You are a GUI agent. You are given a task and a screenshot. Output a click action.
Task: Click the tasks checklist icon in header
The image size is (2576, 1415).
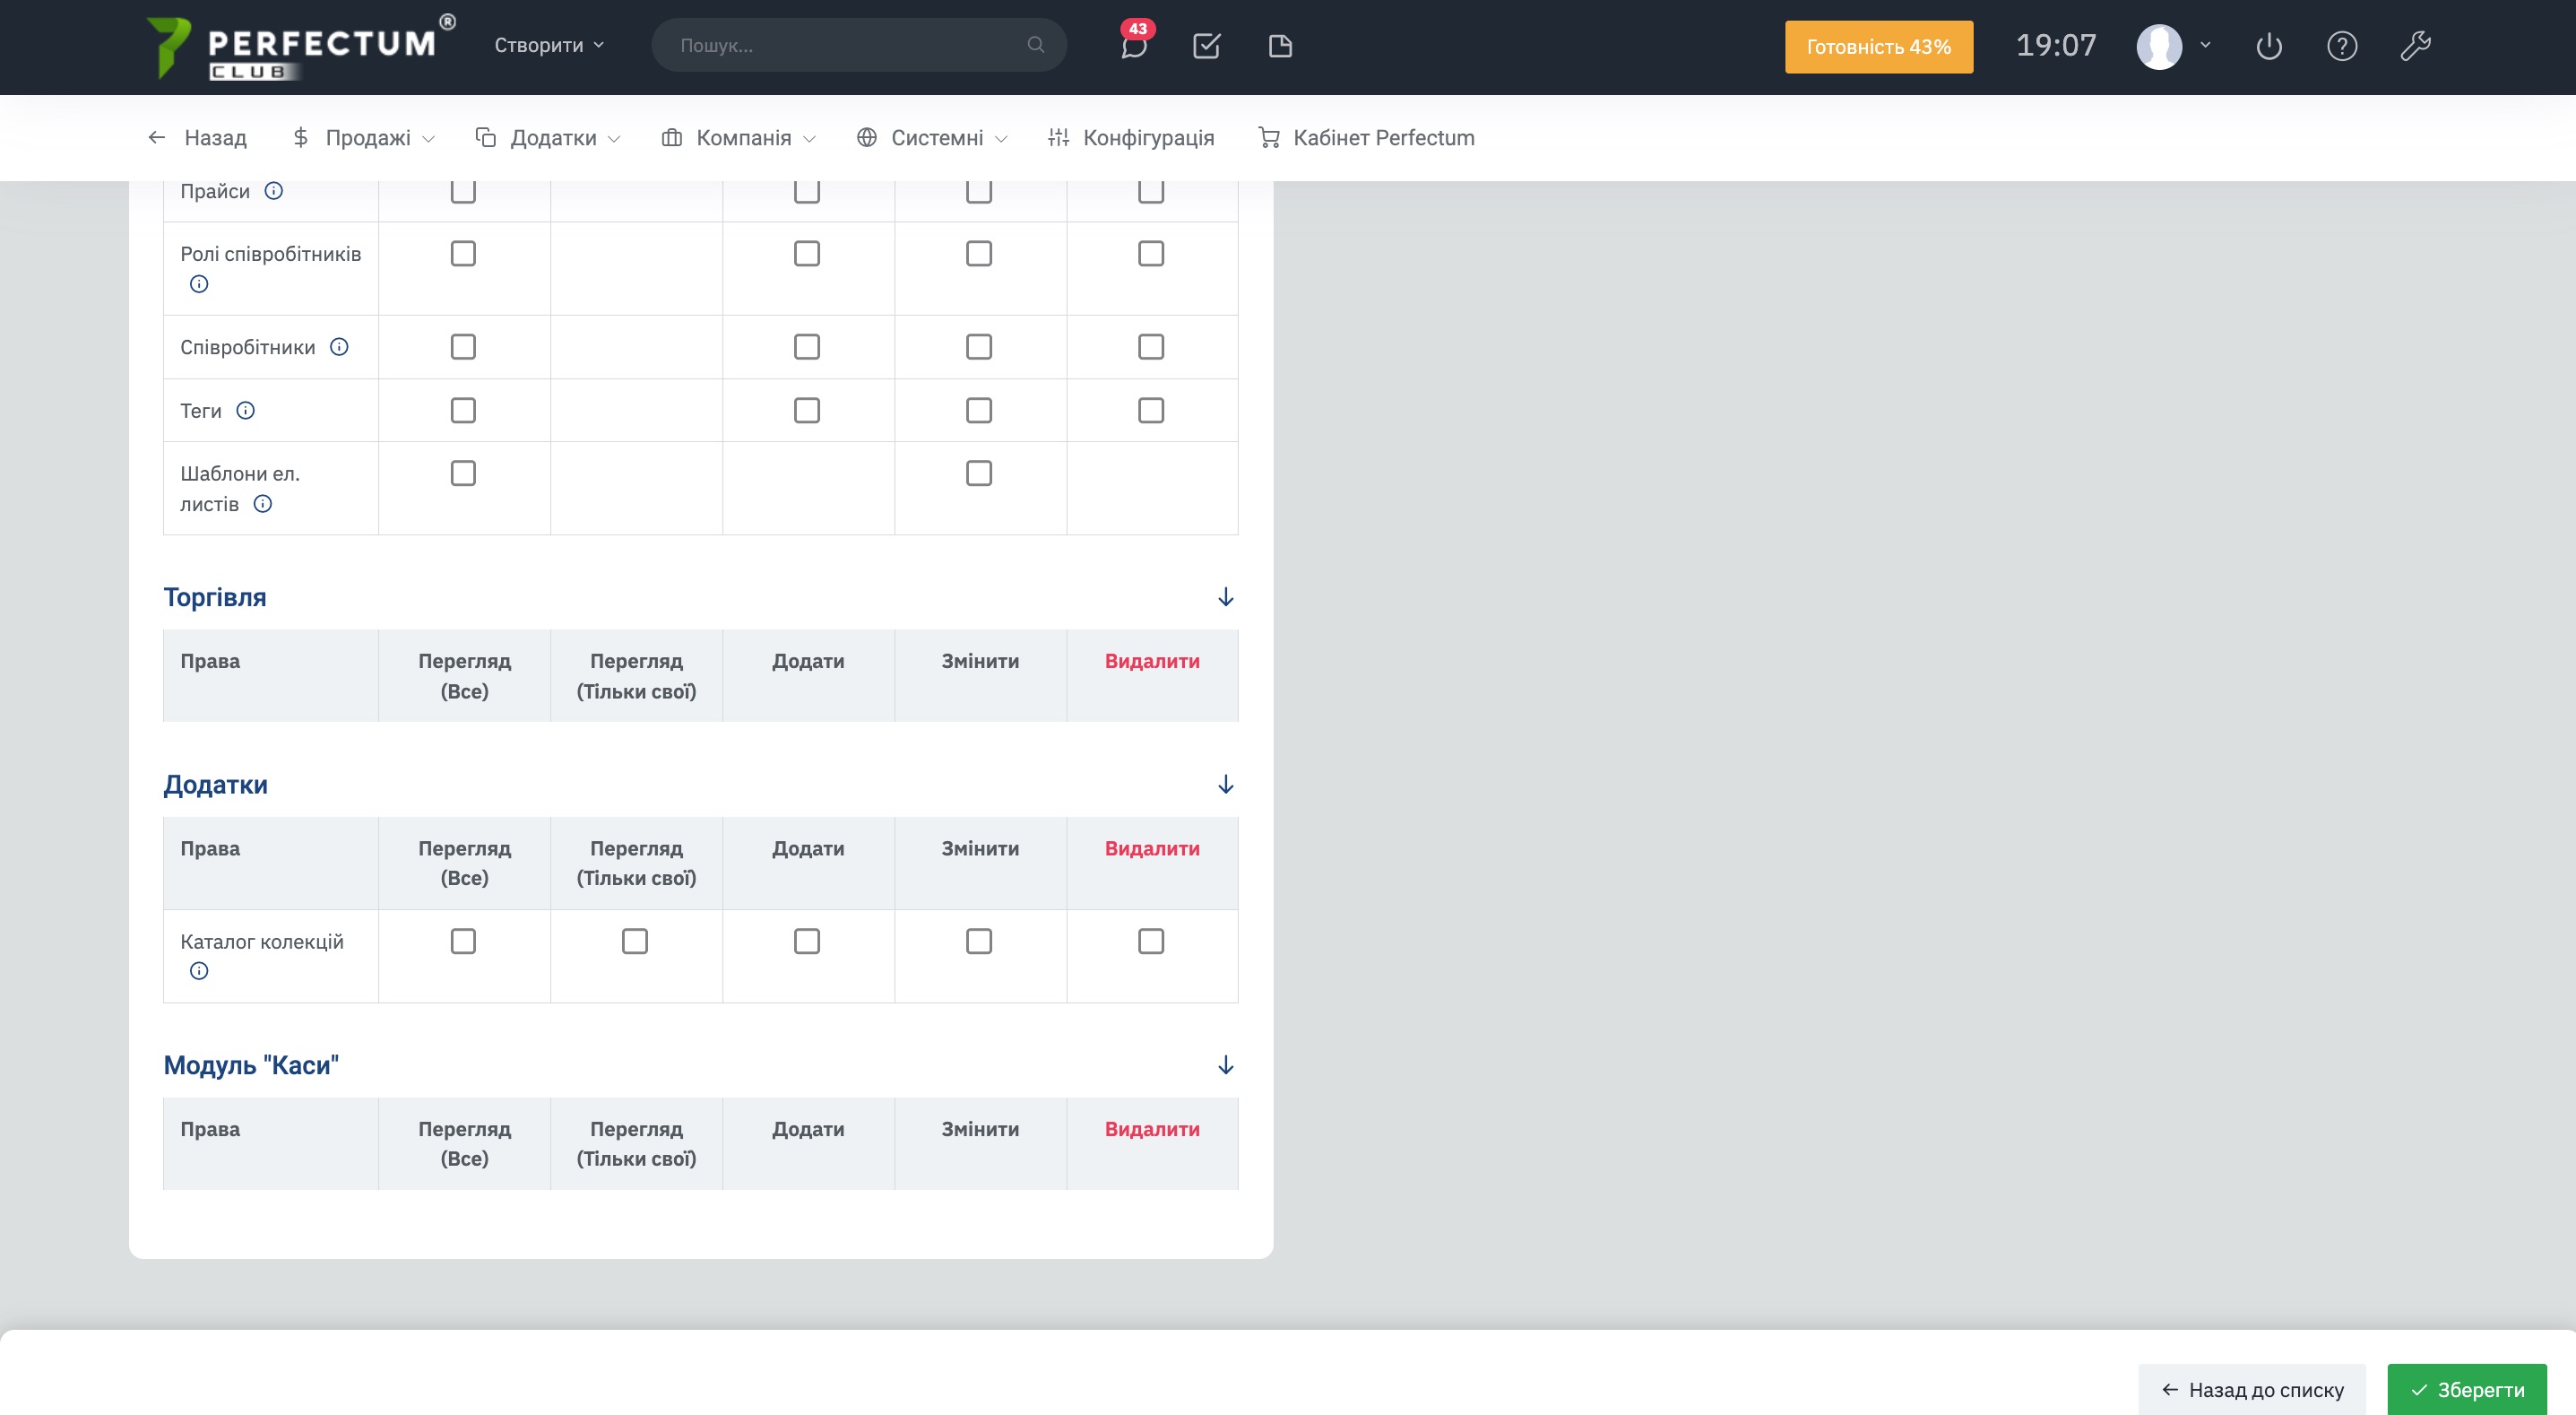pos(1206,46)
